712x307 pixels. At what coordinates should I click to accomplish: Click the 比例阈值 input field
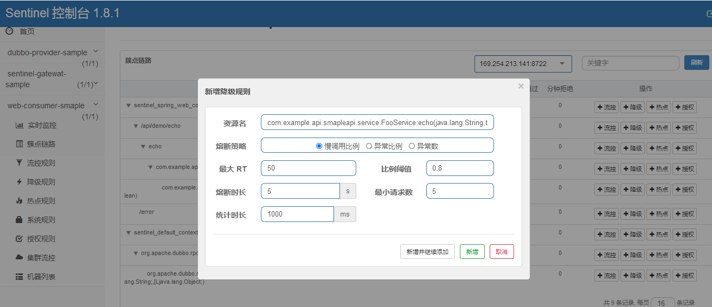click(460, 168)
